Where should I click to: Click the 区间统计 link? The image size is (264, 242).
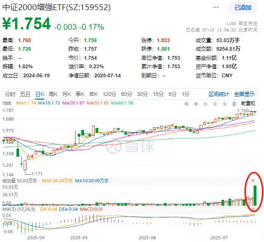[x=219, y=94]
